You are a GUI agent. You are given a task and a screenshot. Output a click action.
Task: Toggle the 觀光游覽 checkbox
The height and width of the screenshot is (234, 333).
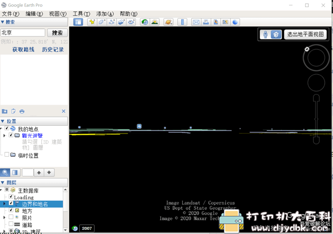(x=11, y=135)
